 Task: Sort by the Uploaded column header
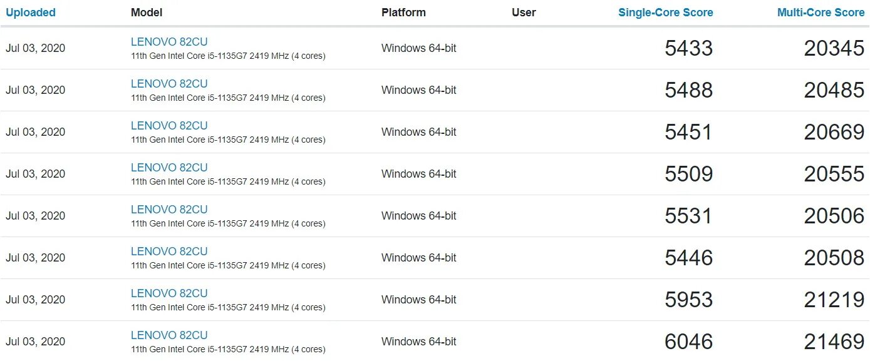pyautogui.click(x=31, y=13)
